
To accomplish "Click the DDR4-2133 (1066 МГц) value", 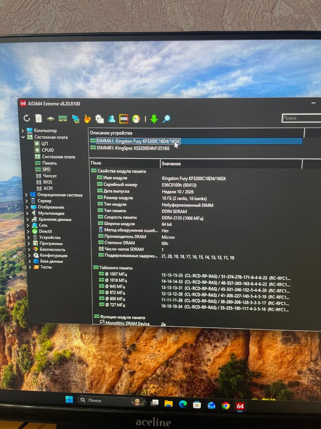I will point(183,218).
